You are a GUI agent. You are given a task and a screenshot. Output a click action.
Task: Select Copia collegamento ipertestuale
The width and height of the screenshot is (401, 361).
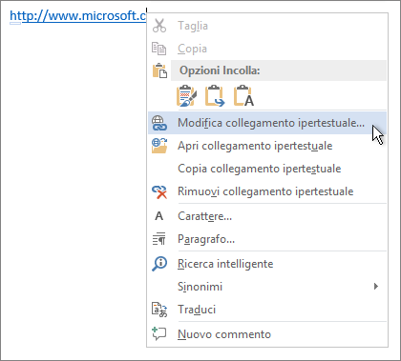point(259,169)
